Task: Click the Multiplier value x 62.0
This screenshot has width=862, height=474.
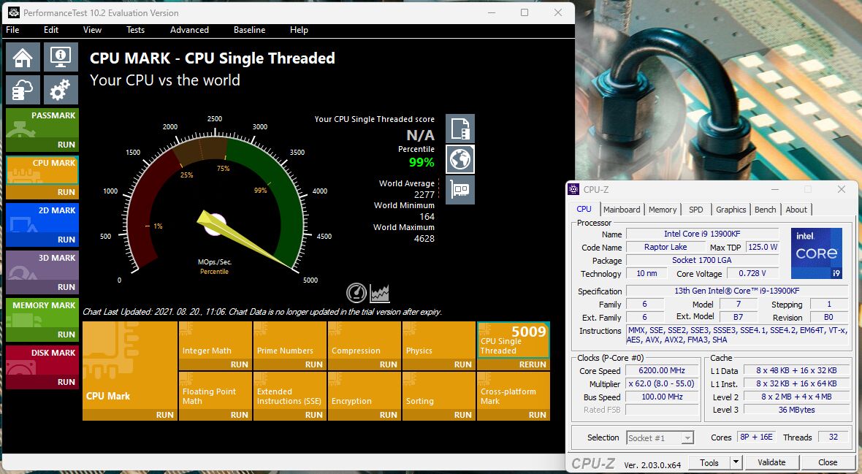Action: 662,384
